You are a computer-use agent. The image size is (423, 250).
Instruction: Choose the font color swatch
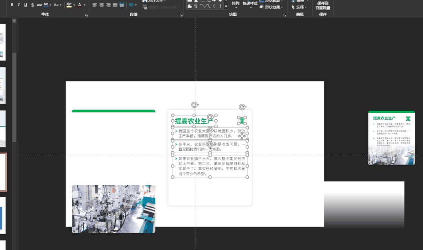coord(79,5)
